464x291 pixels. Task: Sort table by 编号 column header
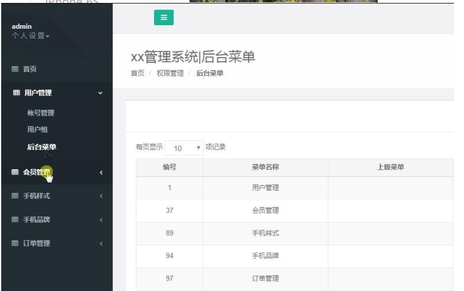pyautogui.click(x=169, y=167)
